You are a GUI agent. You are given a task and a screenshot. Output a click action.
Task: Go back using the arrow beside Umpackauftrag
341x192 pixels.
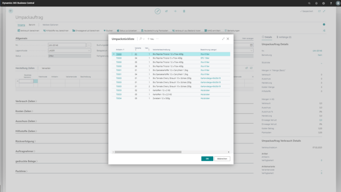pyautogui.click(x=11, y=11)
